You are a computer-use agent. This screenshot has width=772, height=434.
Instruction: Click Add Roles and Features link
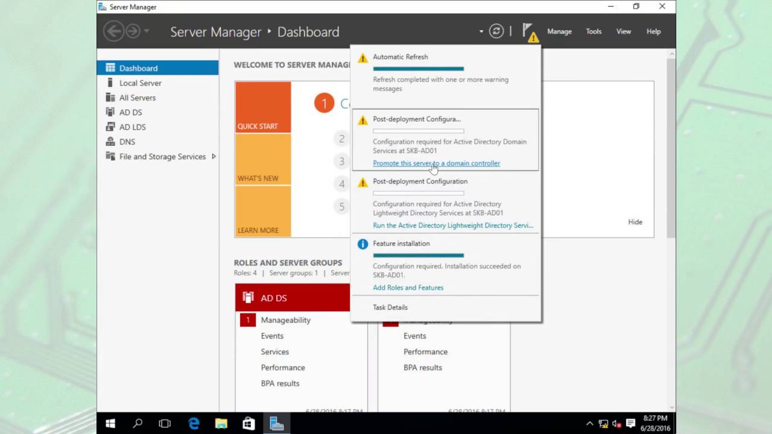click(x=408, y=288)
